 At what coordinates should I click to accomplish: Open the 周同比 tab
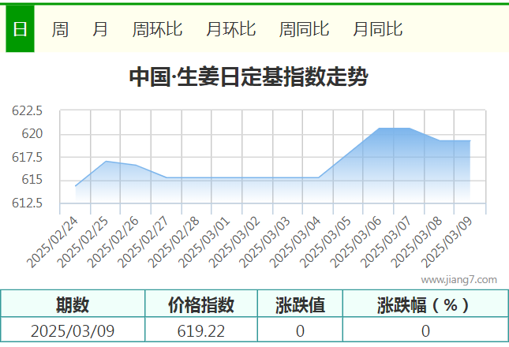(x=304, y=29)
